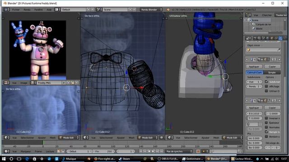Image resolution: width=289 pixels, height=162 pixels.
Task: Open the Windows Start menu
Action: tap(4, 159)
